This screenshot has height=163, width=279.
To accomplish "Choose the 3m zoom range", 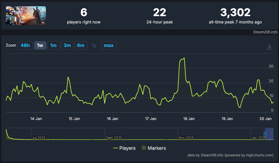I will 67,46.
